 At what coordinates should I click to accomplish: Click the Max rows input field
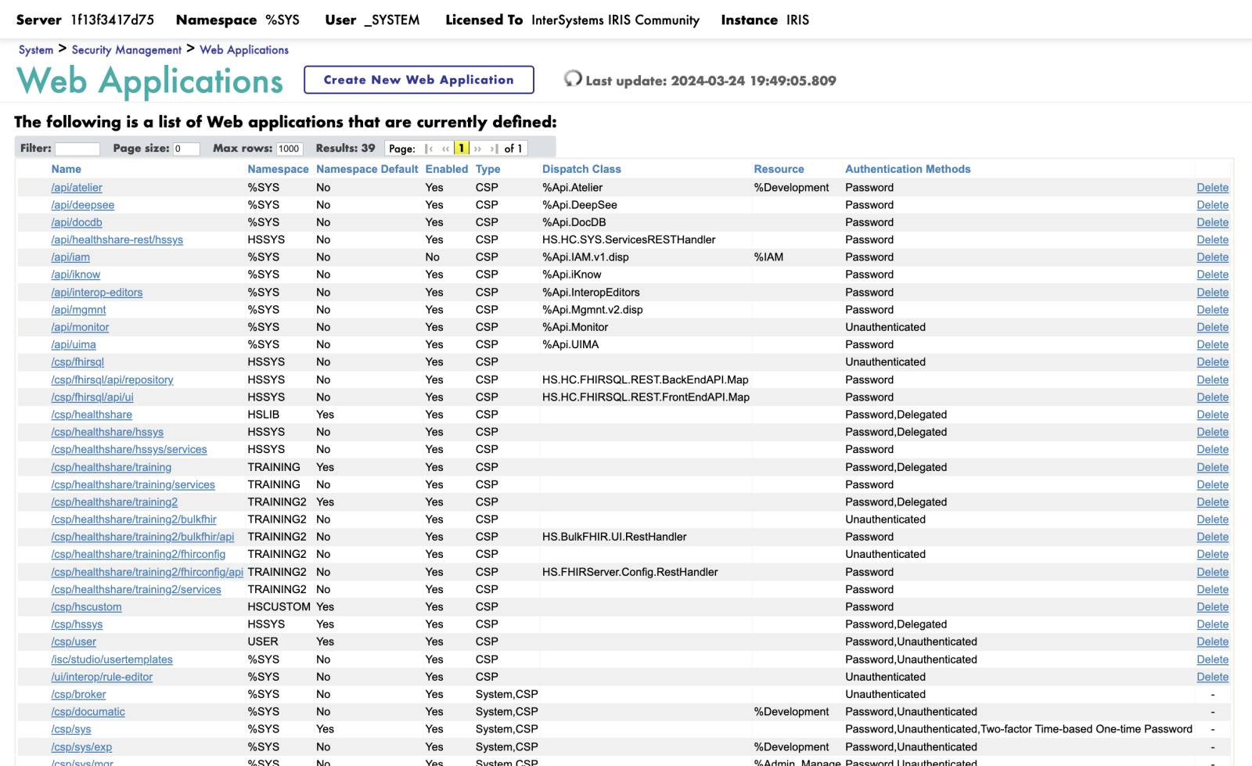pos(289,149)
